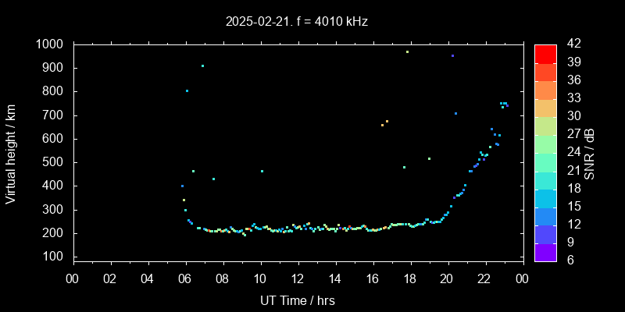Click the blue 12–15 dB colorbar band
Viewport: 625px width, 312px height.
coord(545,215)
